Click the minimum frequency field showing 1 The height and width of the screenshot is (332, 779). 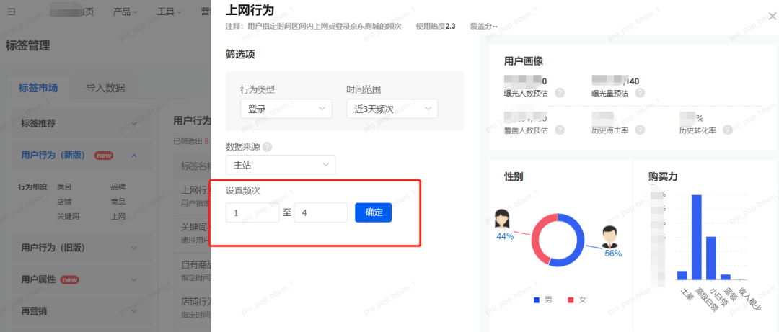252,213
